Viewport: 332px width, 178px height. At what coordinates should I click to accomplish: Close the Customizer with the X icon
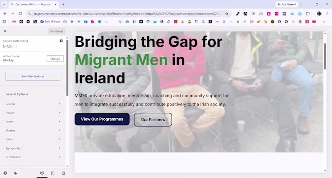(x=5, y=31)
